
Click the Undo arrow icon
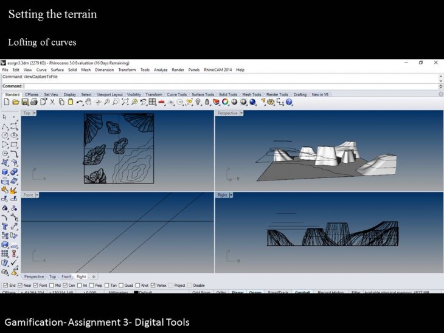click(80, 102)
